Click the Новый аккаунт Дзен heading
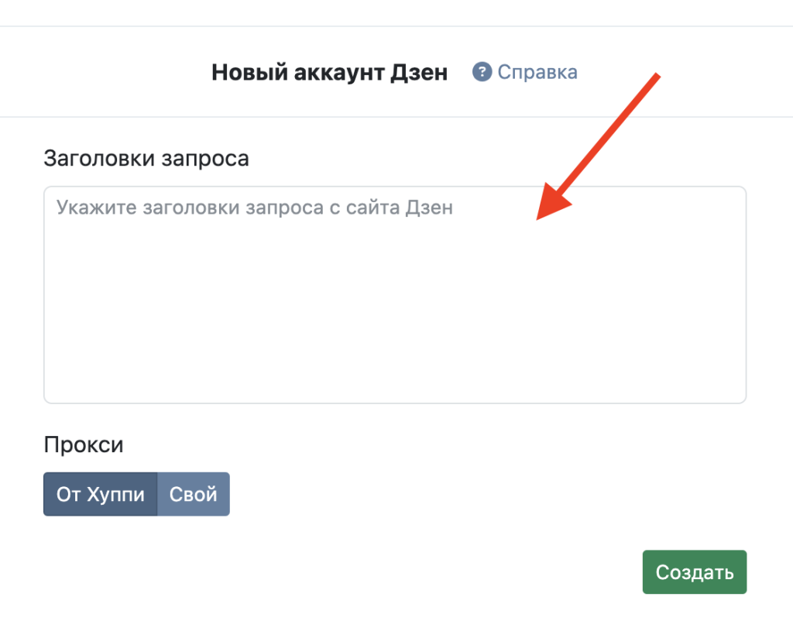The image size is (793, 621). pyautogui.click(x=329, y=73)
